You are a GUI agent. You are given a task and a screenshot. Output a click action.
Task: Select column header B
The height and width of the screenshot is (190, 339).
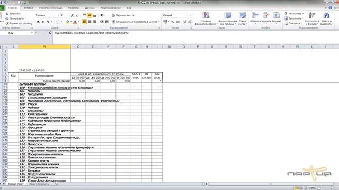click(x=44, y=47)
